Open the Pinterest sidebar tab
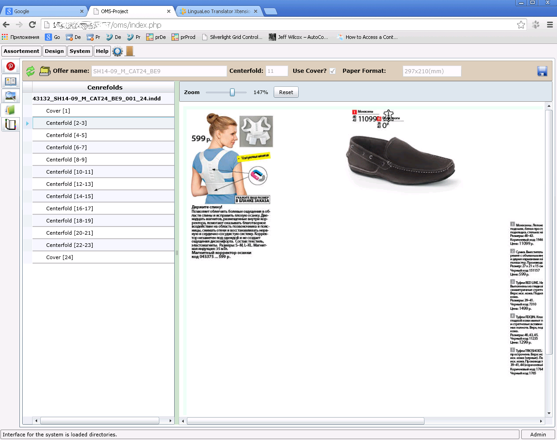 10,66
